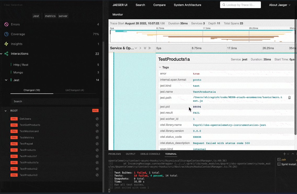This screenshot has height=194, width=297.
Task: Click into the test Search field
Action: pos(55,101)
